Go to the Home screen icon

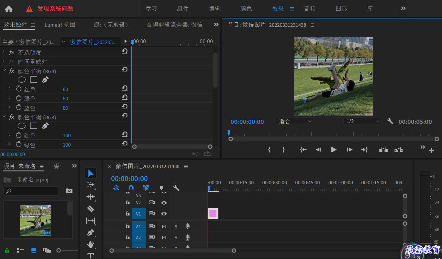[x=9, y=9]
